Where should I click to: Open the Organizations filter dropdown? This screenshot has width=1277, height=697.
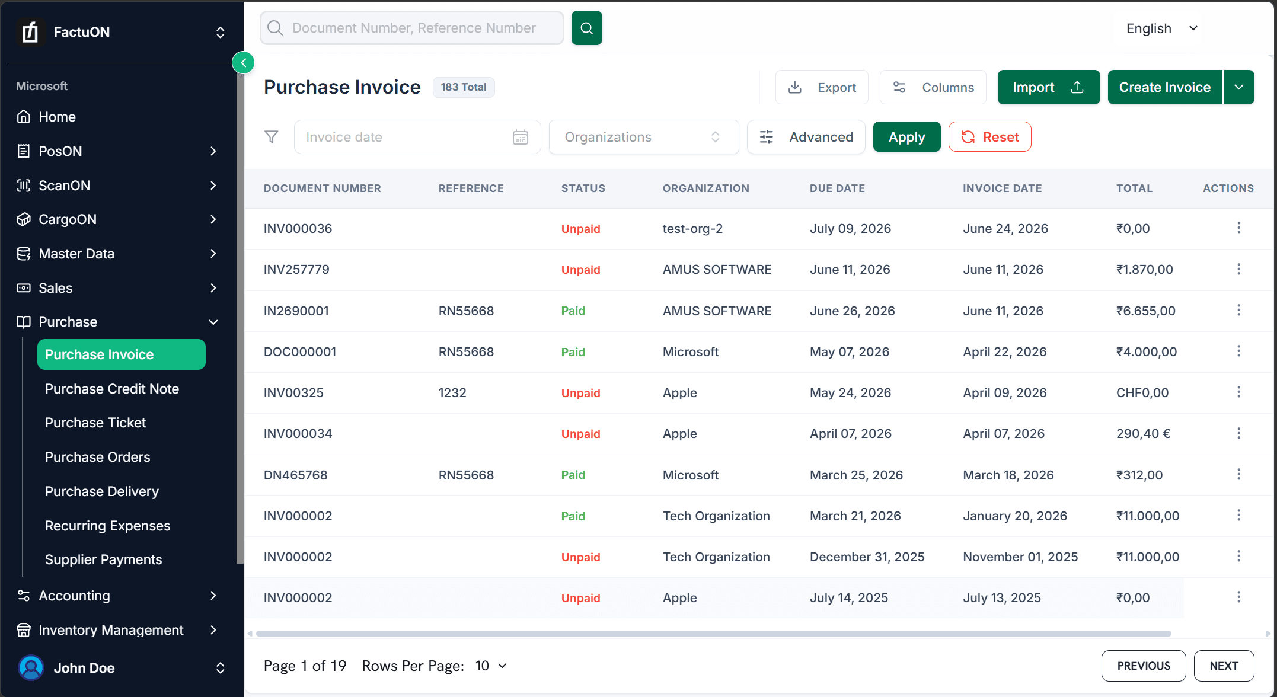(643, 137)
